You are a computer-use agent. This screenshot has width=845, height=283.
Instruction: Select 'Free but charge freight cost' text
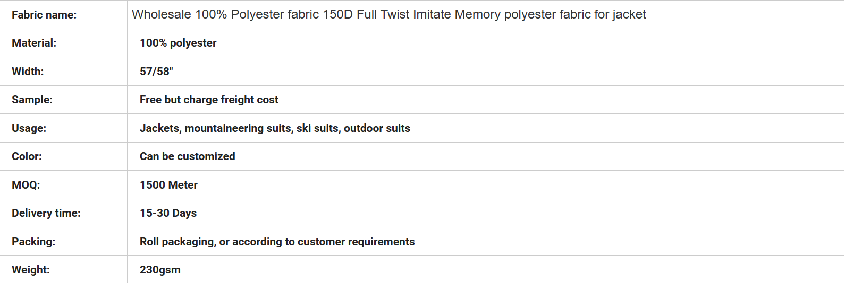point(209,100)
